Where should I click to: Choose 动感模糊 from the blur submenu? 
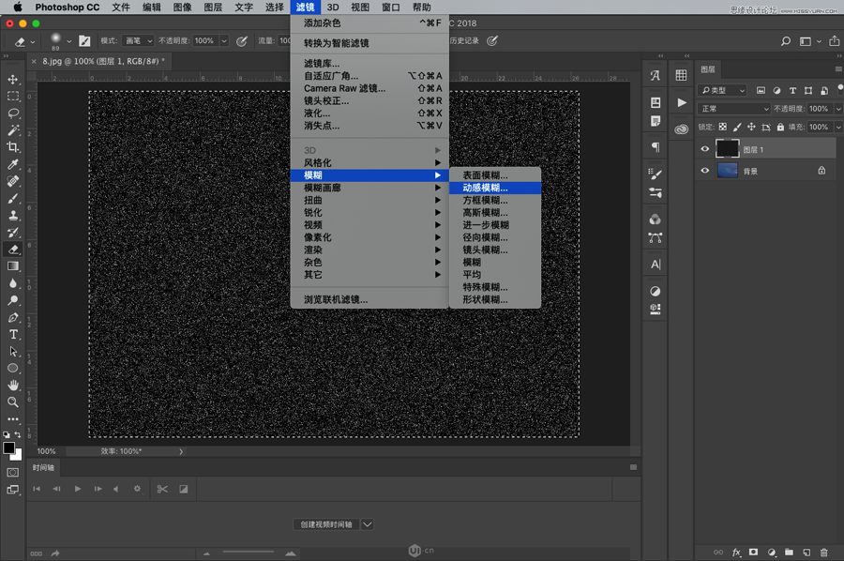pyautogui.click(x=485, y=188)
